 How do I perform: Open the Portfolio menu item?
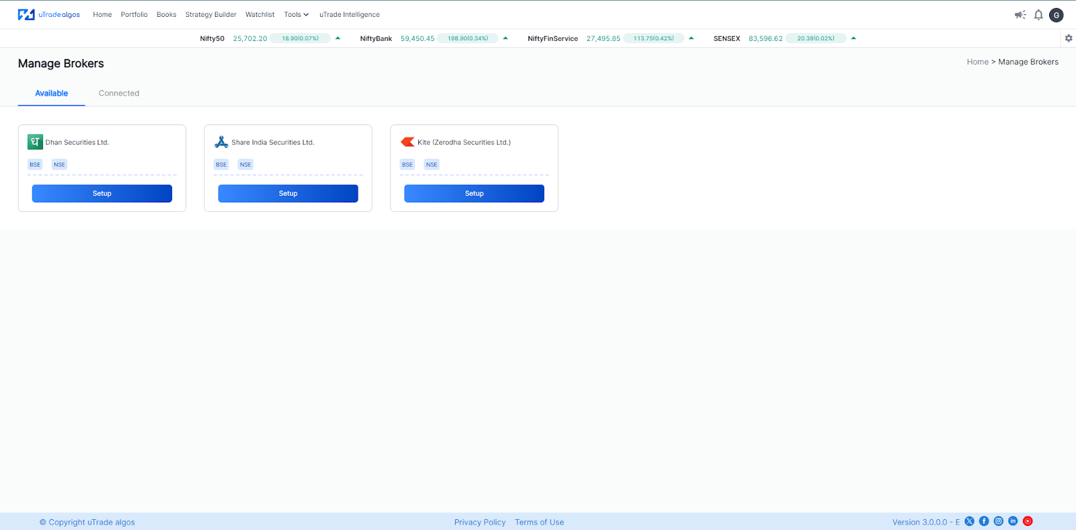click(134, 15)
